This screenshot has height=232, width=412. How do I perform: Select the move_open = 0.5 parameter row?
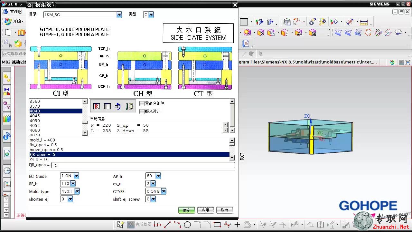point(129,150)
